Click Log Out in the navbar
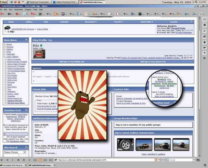 tap(174, 22)
